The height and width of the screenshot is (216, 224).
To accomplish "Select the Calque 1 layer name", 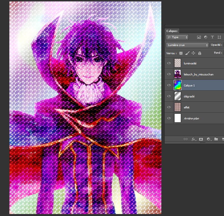I will click(x=189, y=85).
